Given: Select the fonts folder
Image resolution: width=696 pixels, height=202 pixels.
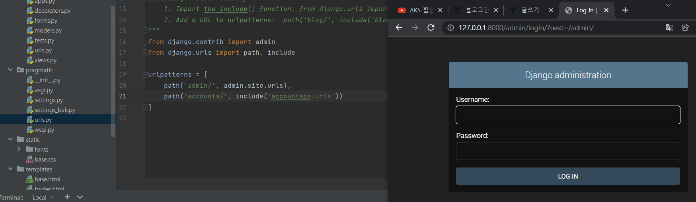Looking at the screenshot, I should click(x=41, y=150).
